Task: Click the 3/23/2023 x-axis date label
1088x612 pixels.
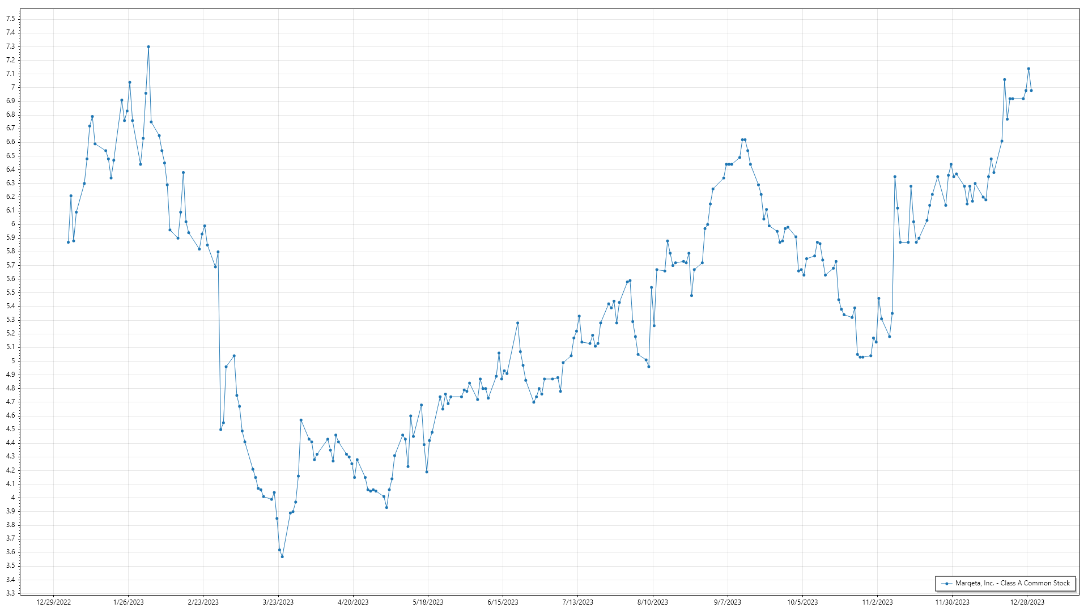Action: 278,602
